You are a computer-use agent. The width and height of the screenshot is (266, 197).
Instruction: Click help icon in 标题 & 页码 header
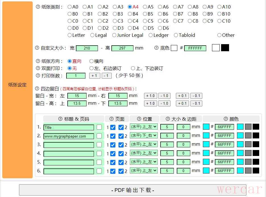coord(60,119)
